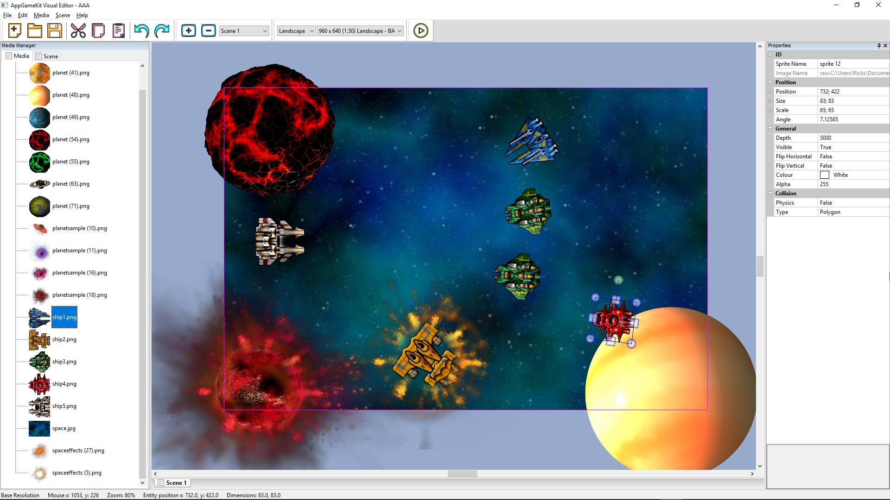Screen dimensions: 890x500
Task: Select ship4.png in the media list
Action: (x=64, y=384)
